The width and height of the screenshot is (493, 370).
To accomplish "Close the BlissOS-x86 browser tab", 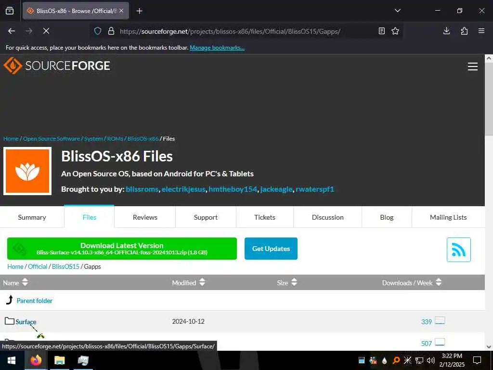I will [x=121, y=11].
